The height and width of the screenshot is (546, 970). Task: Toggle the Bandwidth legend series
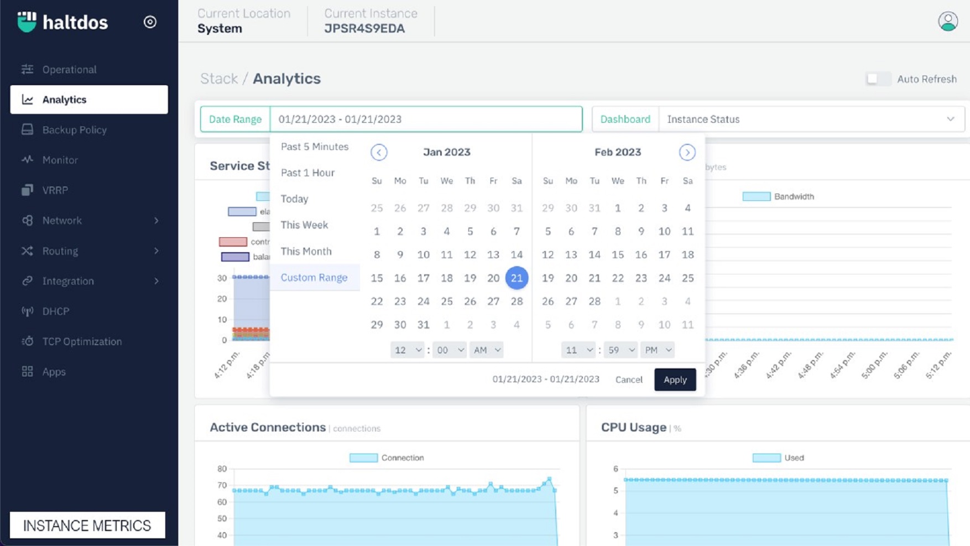click(x=756, y=196)
